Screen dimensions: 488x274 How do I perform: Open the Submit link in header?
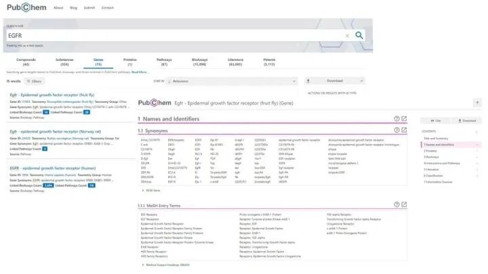click(x=89, y=7)
